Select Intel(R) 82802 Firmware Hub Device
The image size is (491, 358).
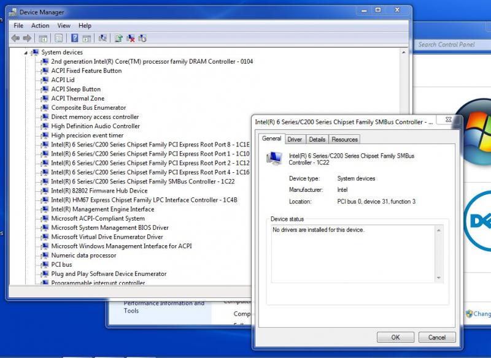[x=99, y=191]
